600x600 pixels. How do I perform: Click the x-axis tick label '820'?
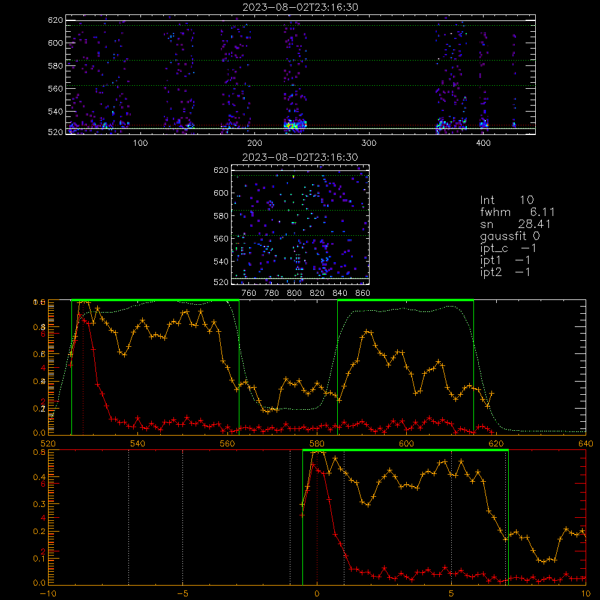click(x=317, y=293)
